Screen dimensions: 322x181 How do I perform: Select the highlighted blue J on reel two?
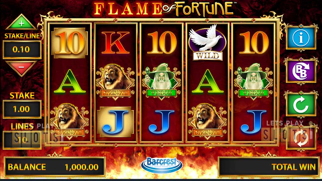[x=115, y=122]
